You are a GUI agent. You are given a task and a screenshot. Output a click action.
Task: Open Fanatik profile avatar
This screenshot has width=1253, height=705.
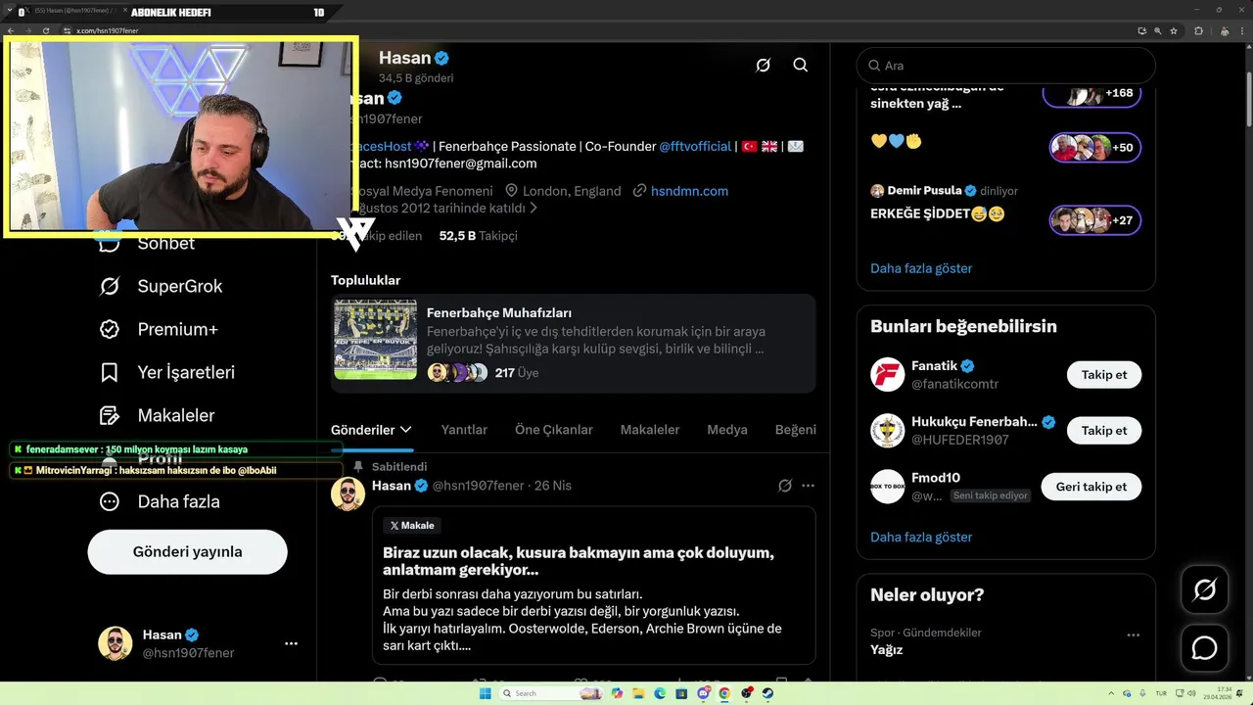(x=888, y=375)
